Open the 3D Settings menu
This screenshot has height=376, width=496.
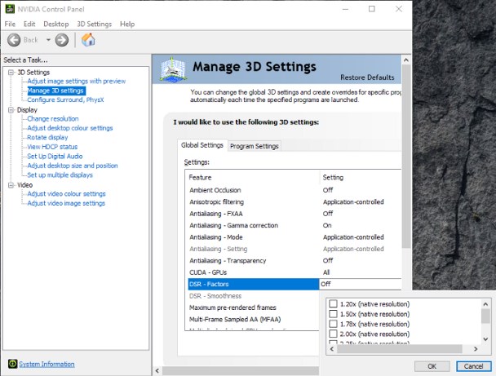tap(94, 24)
